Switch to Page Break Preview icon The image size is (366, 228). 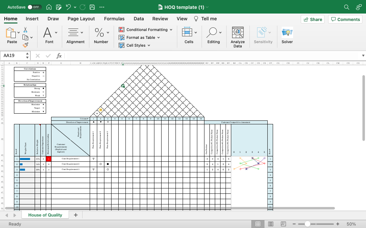(283, 224)
